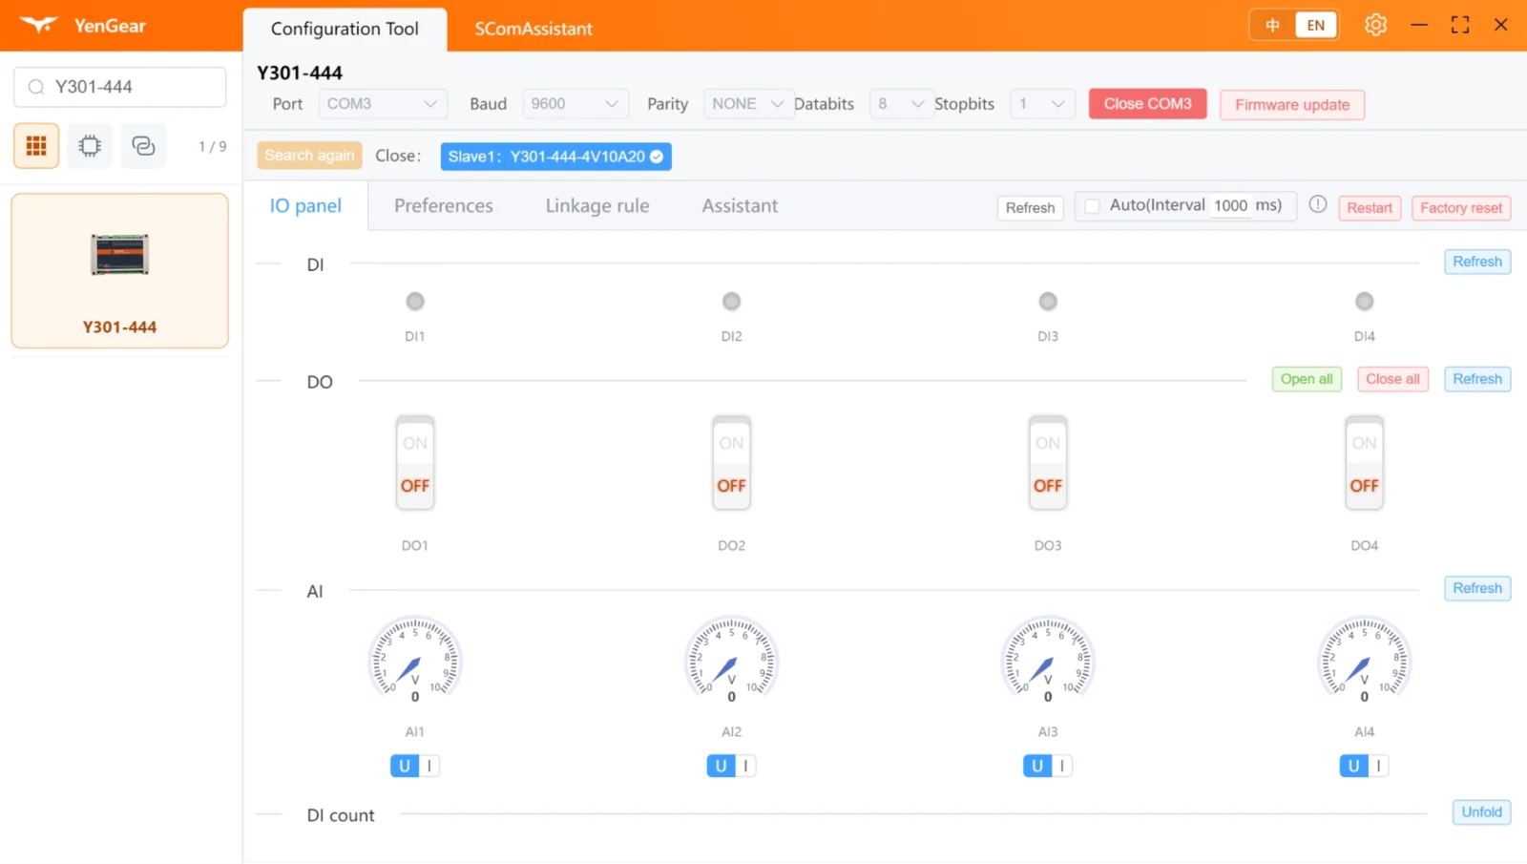Screen dimensions: 1527x864
Task: Switch AI2 between U and I mode
Action: coord(732,766)
